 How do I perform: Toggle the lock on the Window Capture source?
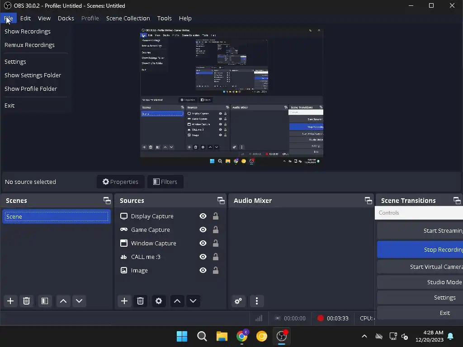[216, 243]
